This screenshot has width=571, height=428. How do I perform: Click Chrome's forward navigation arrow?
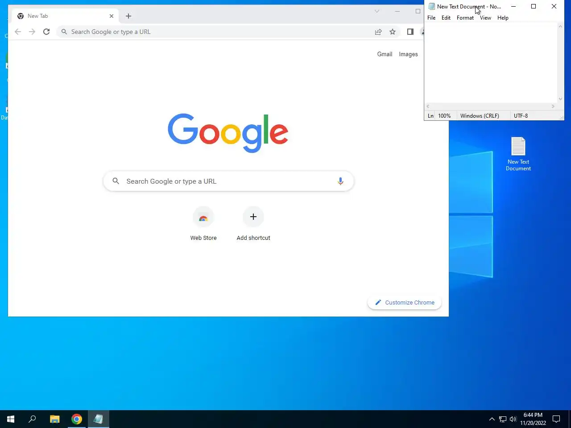point(32,32)
